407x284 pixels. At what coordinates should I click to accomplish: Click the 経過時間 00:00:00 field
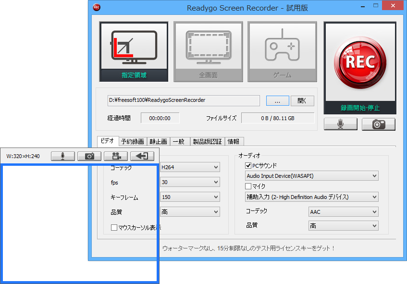tap(160, 118)
